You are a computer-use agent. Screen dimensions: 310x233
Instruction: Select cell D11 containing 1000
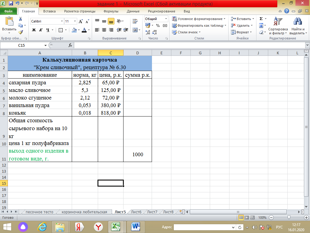138,154
